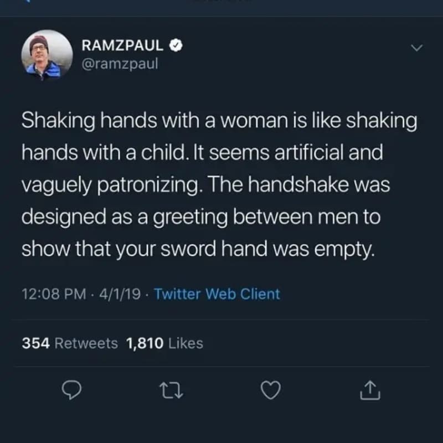Click the partially visible back arrow at top
This screenshot has width=443, height=443.
click(29, 2)
